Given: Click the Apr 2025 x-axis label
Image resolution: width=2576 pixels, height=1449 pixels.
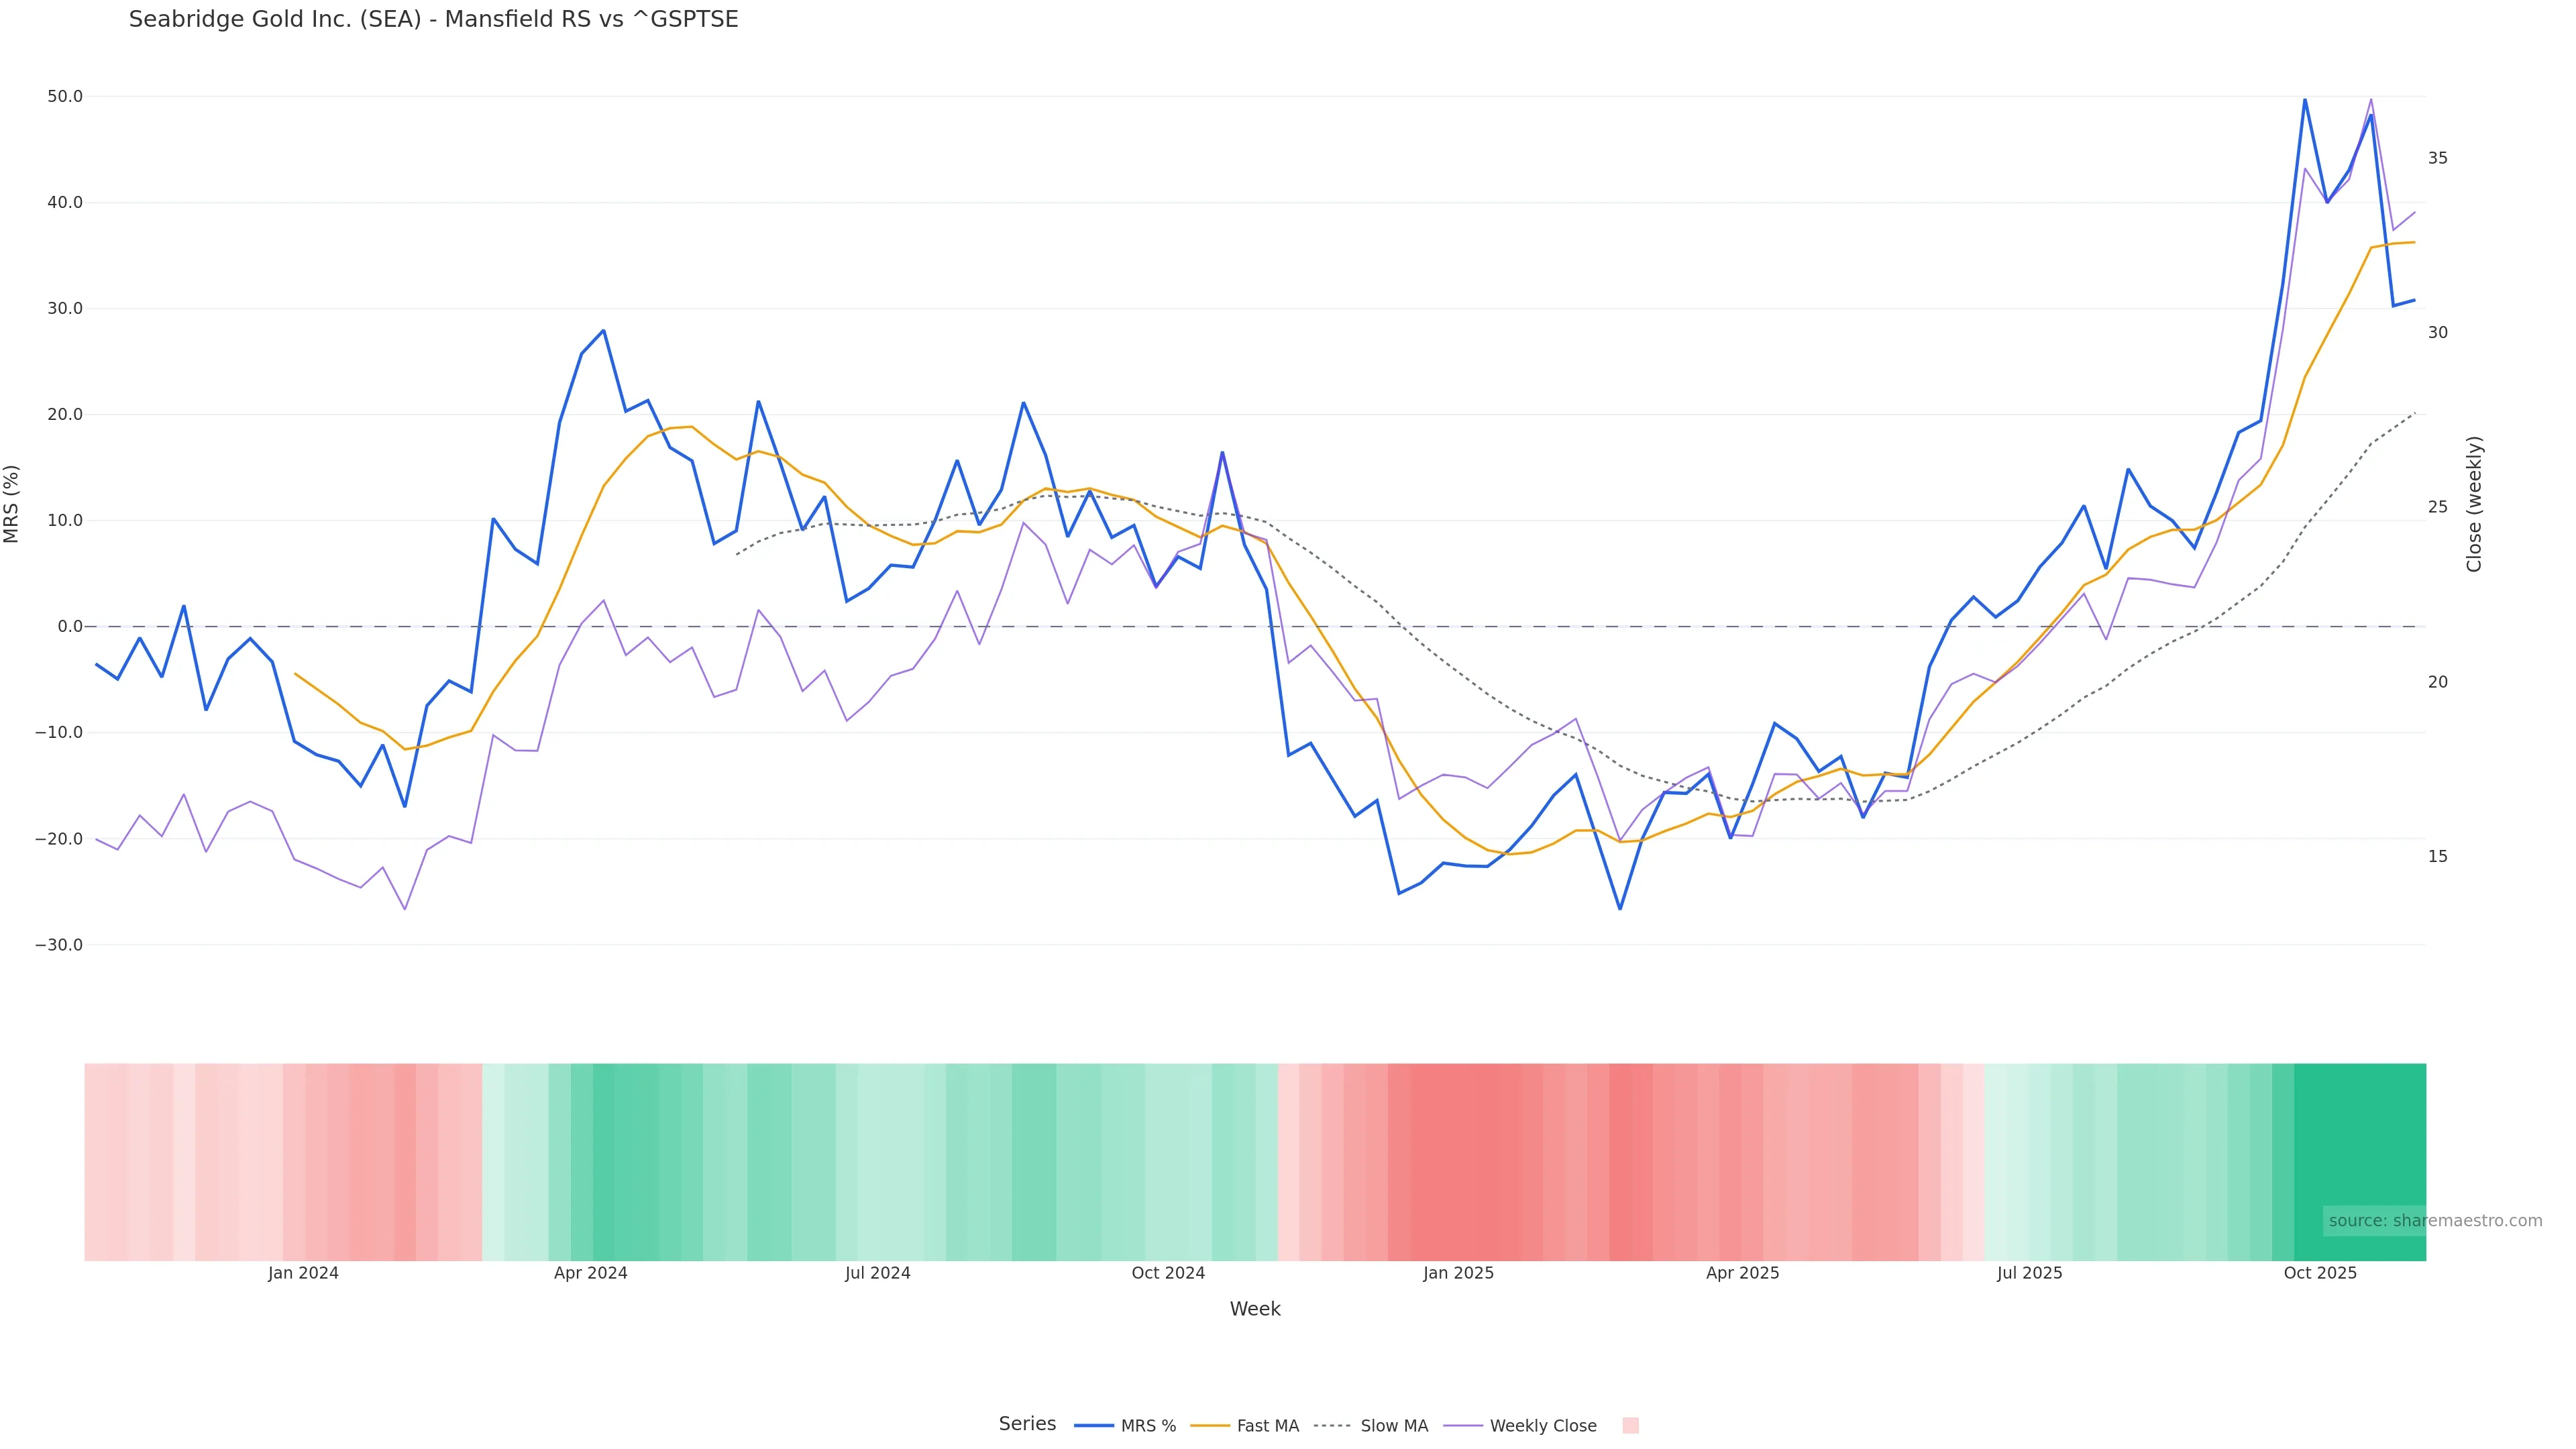Looking at the screenshot, I should pos(1742,1273).
